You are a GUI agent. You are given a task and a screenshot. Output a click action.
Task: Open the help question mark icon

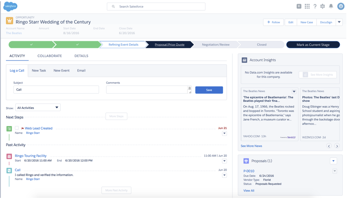pos(315,6)
